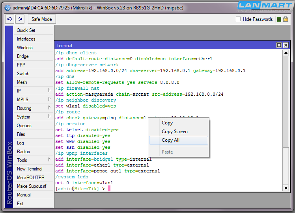295x213 pixels.
Task: Expand the Routing submenu arrow
Action: (x=49, y=107)
